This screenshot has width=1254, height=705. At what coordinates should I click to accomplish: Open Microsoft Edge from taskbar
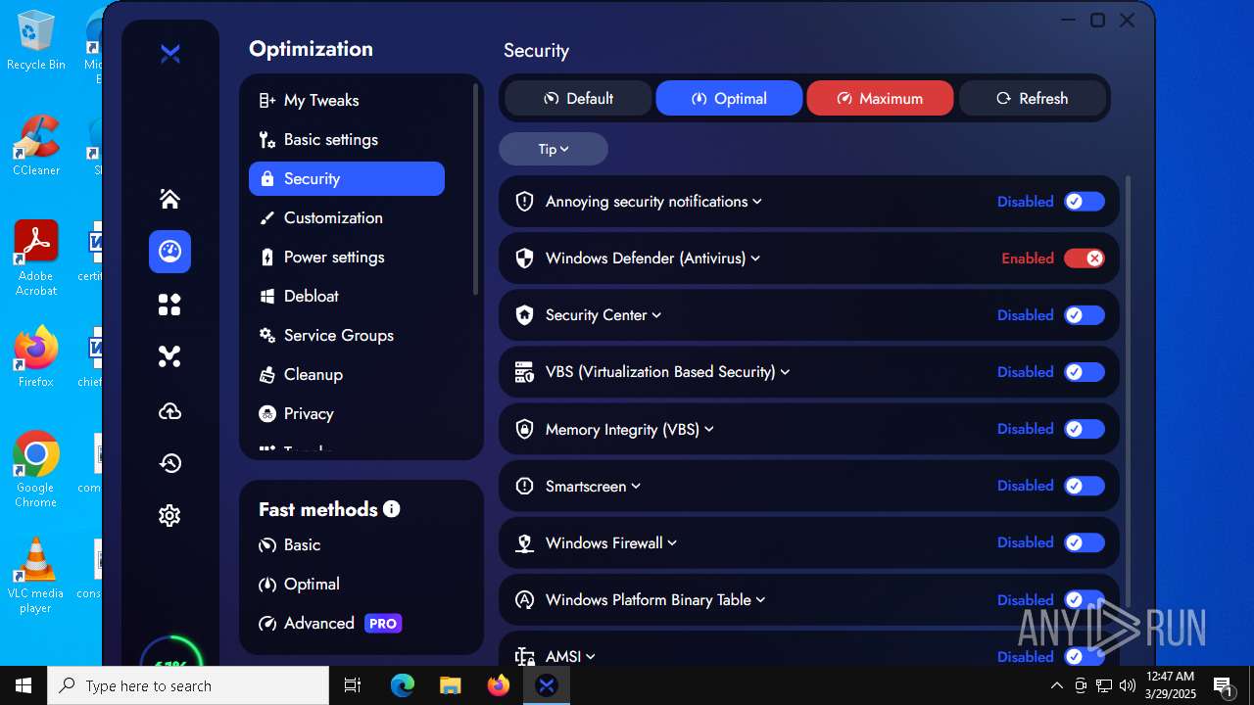point(403,685)
